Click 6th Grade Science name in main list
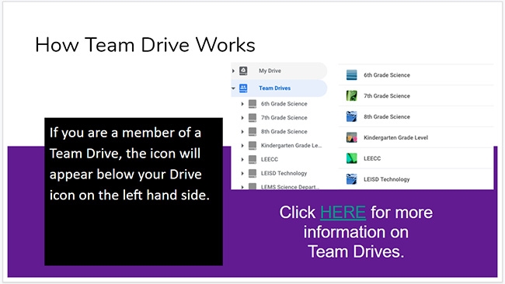Image resolution: width=505 pixels, height=284 pixels. [387, 75]
